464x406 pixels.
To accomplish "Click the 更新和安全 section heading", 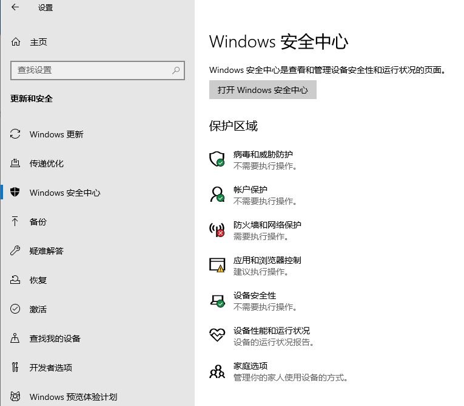I will [x=32, y=98].
